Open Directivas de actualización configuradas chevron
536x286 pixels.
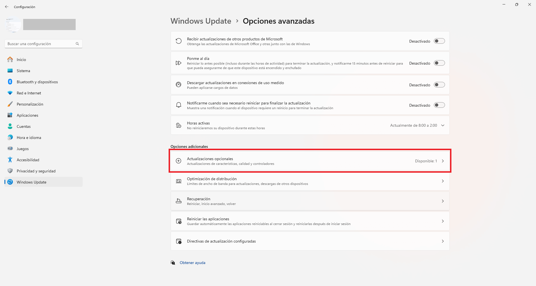coord(443,241)
